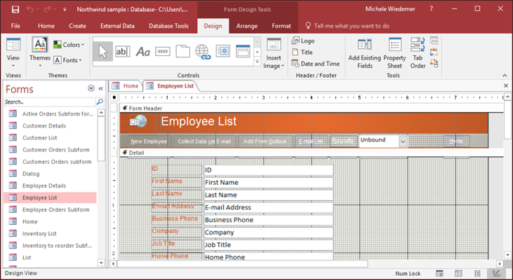Click the Save icon in title bar
Image resolution: width=513 pixels, height=280 pixels.
pyautogui.click(x=15, y=10)
